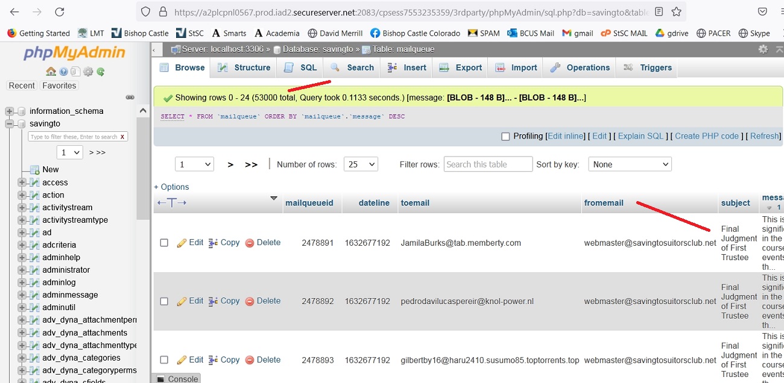This screenshot has height=383, width=784.
Task: Check the box for row 2478891
Action: (164, 243)
